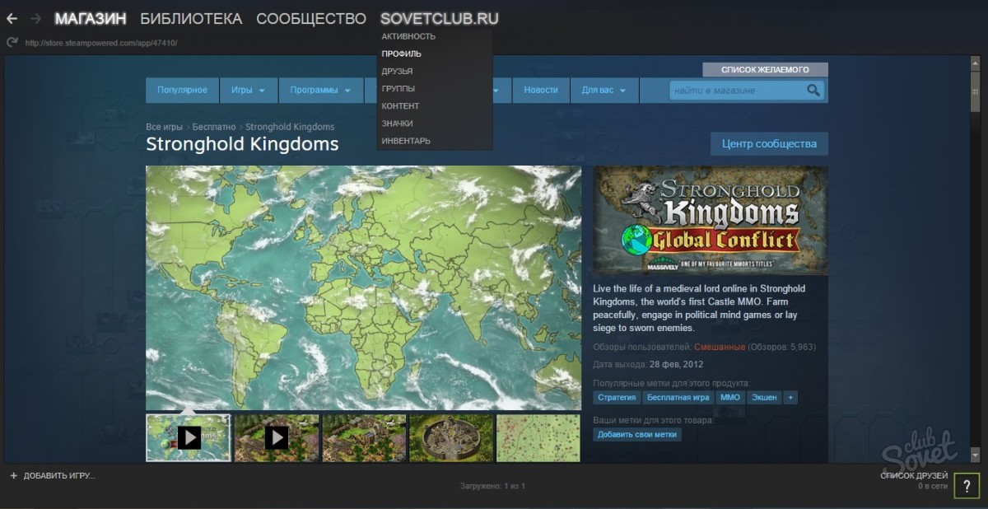Play the first video thumbnail
The image size is (988, 509).
(x=189, y=437)
